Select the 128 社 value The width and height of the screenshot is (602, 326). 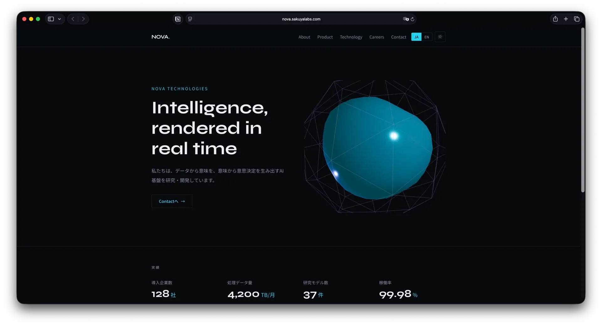(164, 294)
